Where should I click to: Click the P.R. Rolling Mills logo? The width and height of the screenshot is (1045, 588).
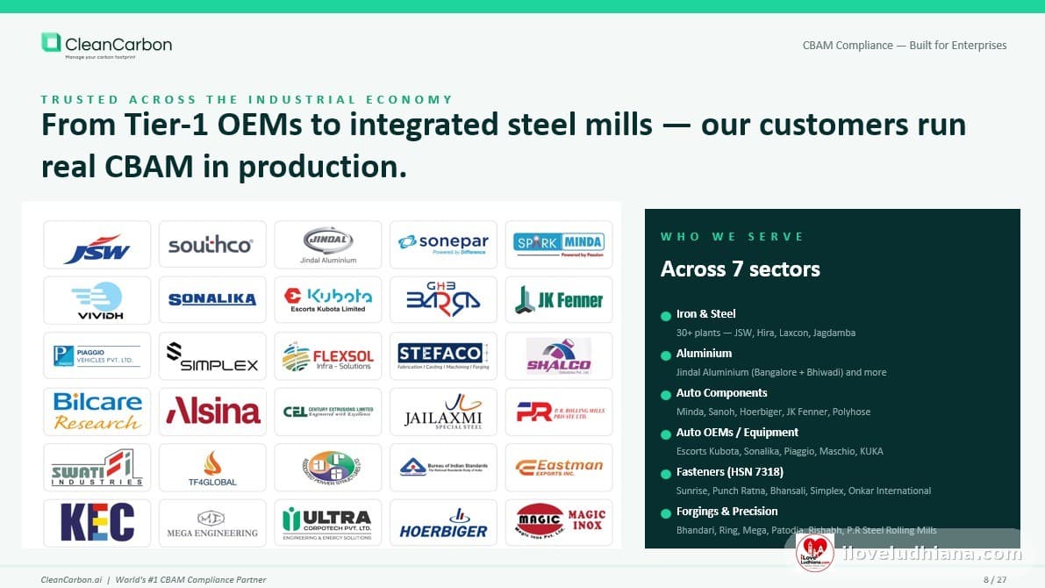559,412
